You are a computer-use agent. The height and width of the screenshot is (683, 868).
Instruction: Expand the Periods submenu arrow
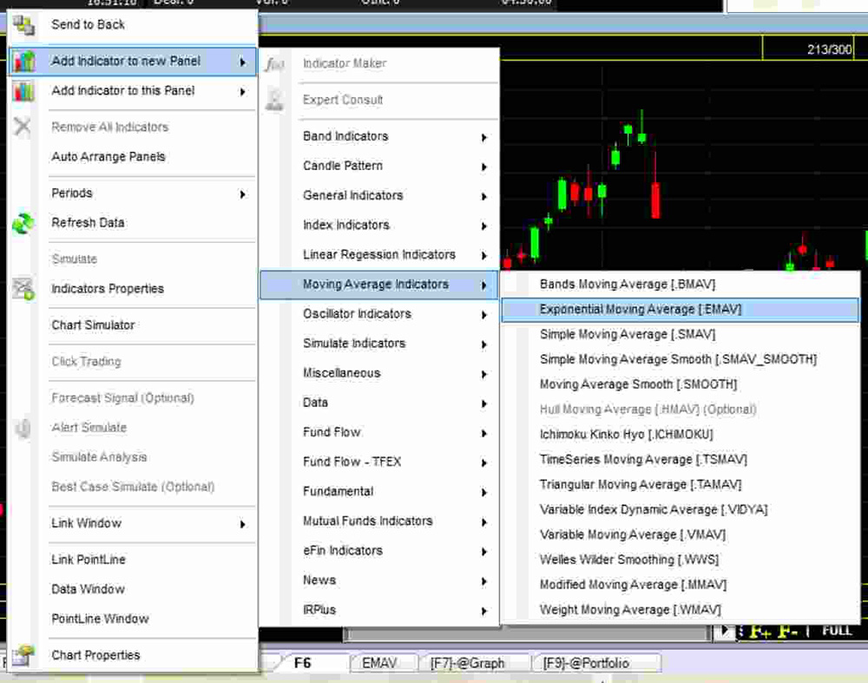pos(243,194)
